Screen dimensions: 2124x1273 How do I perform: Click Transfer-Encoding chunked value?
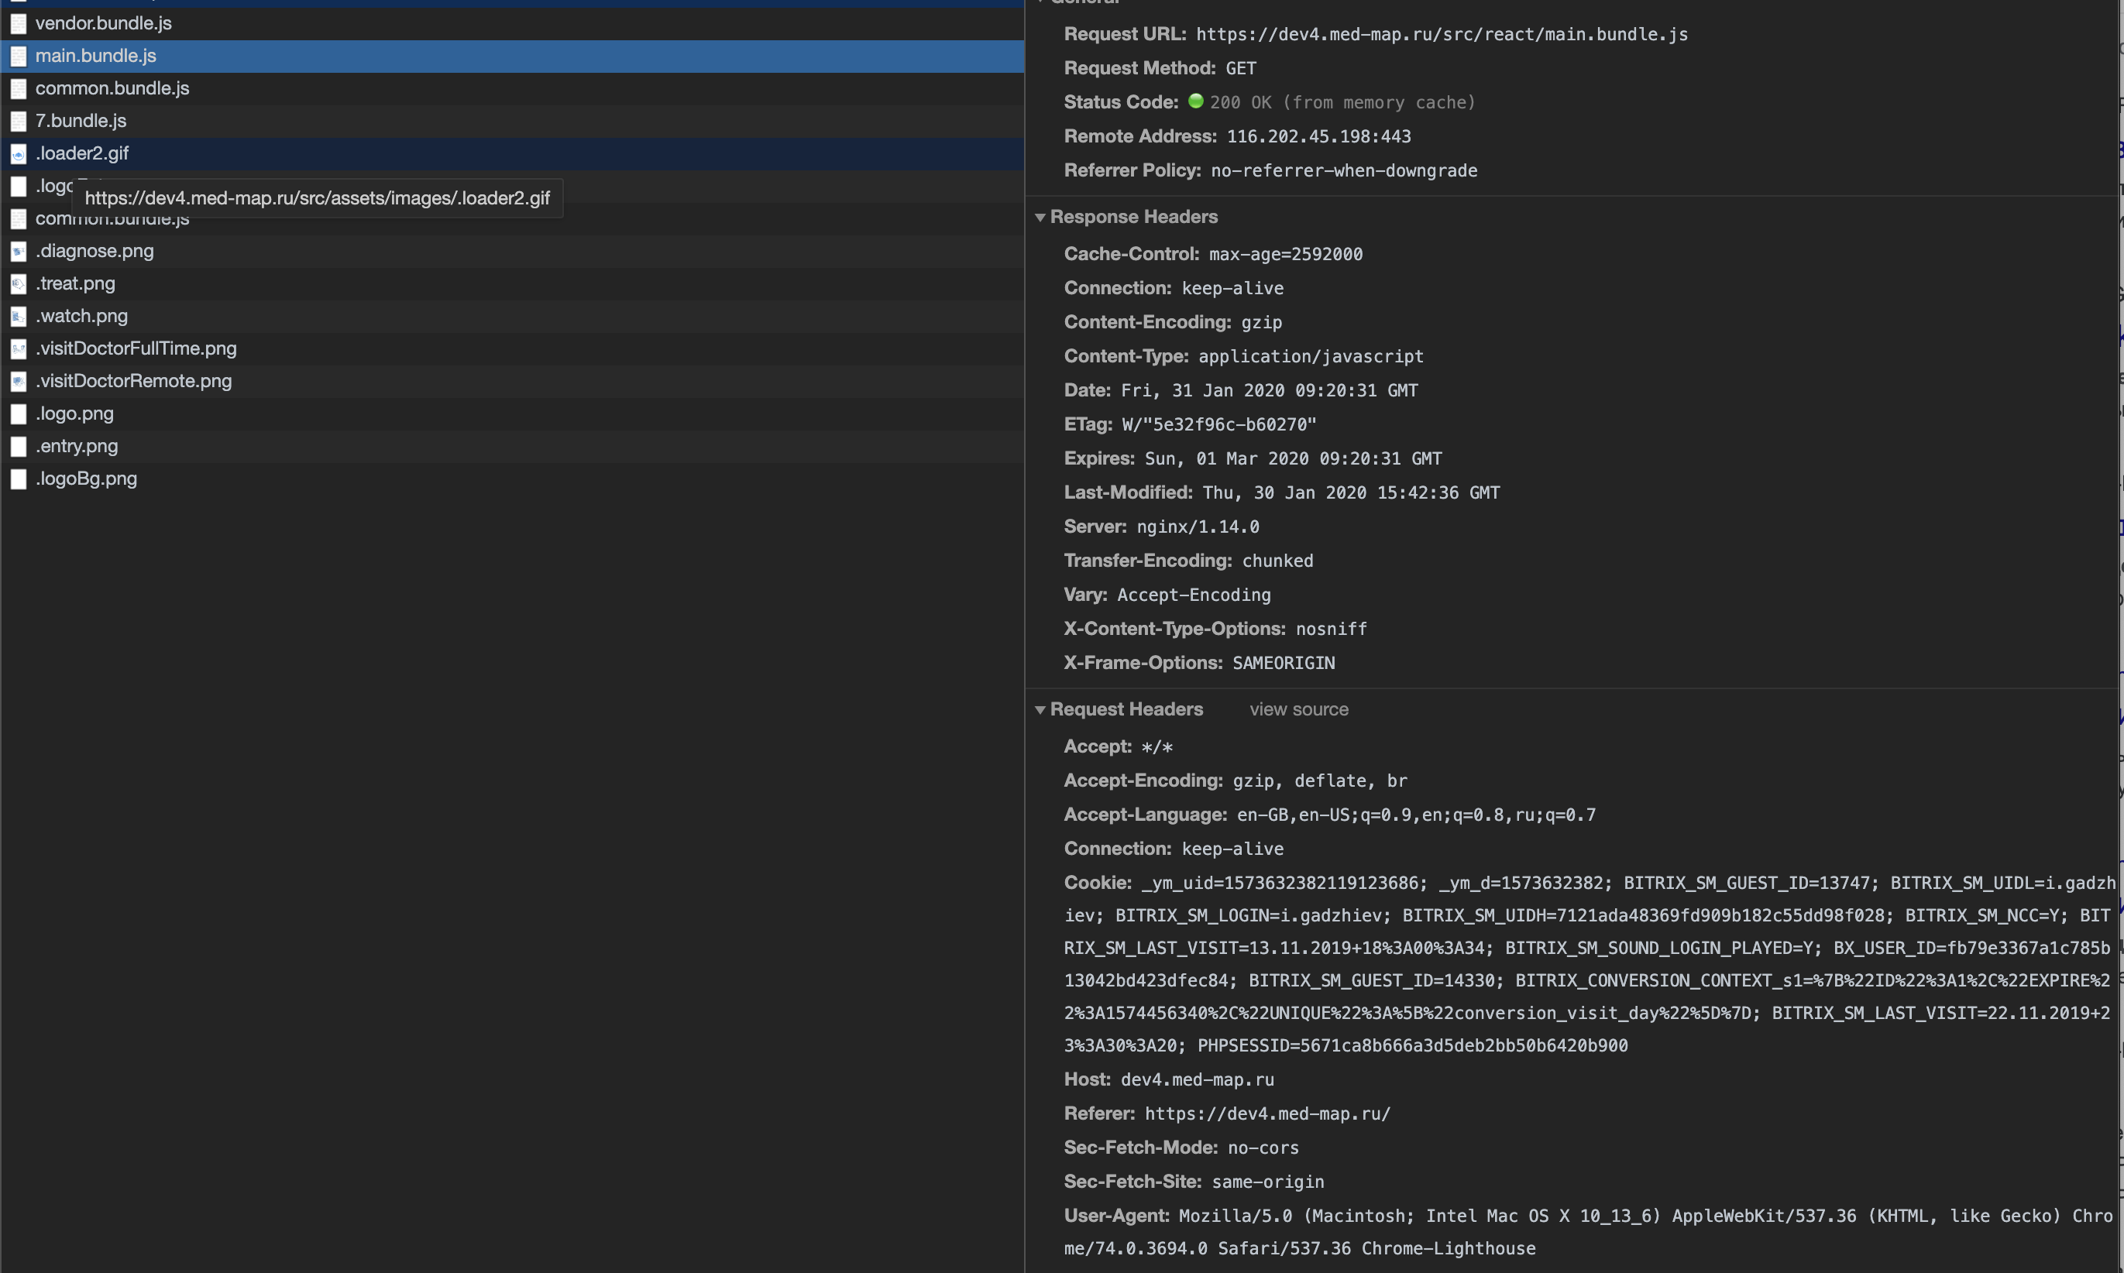tap(1278, 561)
